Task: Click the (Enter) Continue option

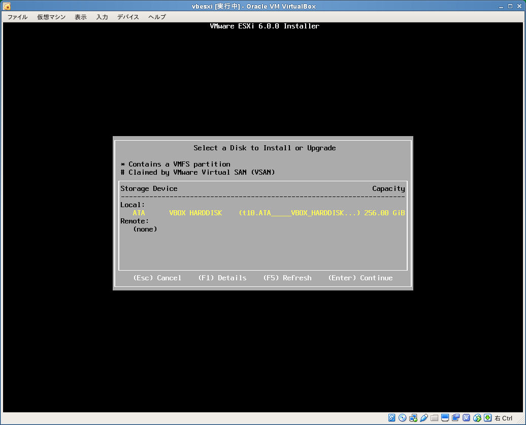Action: pos(360,278)
